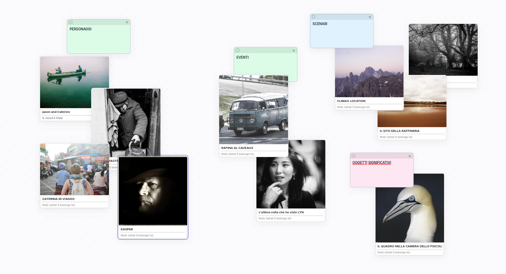Edit 'L'ultima volta che ho visto LYN' title

click(x=291, y=212)
